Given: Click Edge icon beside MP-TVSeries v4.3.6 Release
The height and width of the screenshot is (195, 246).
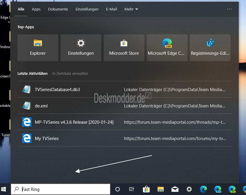Looking at the screenshot, I should pos(27,122).
